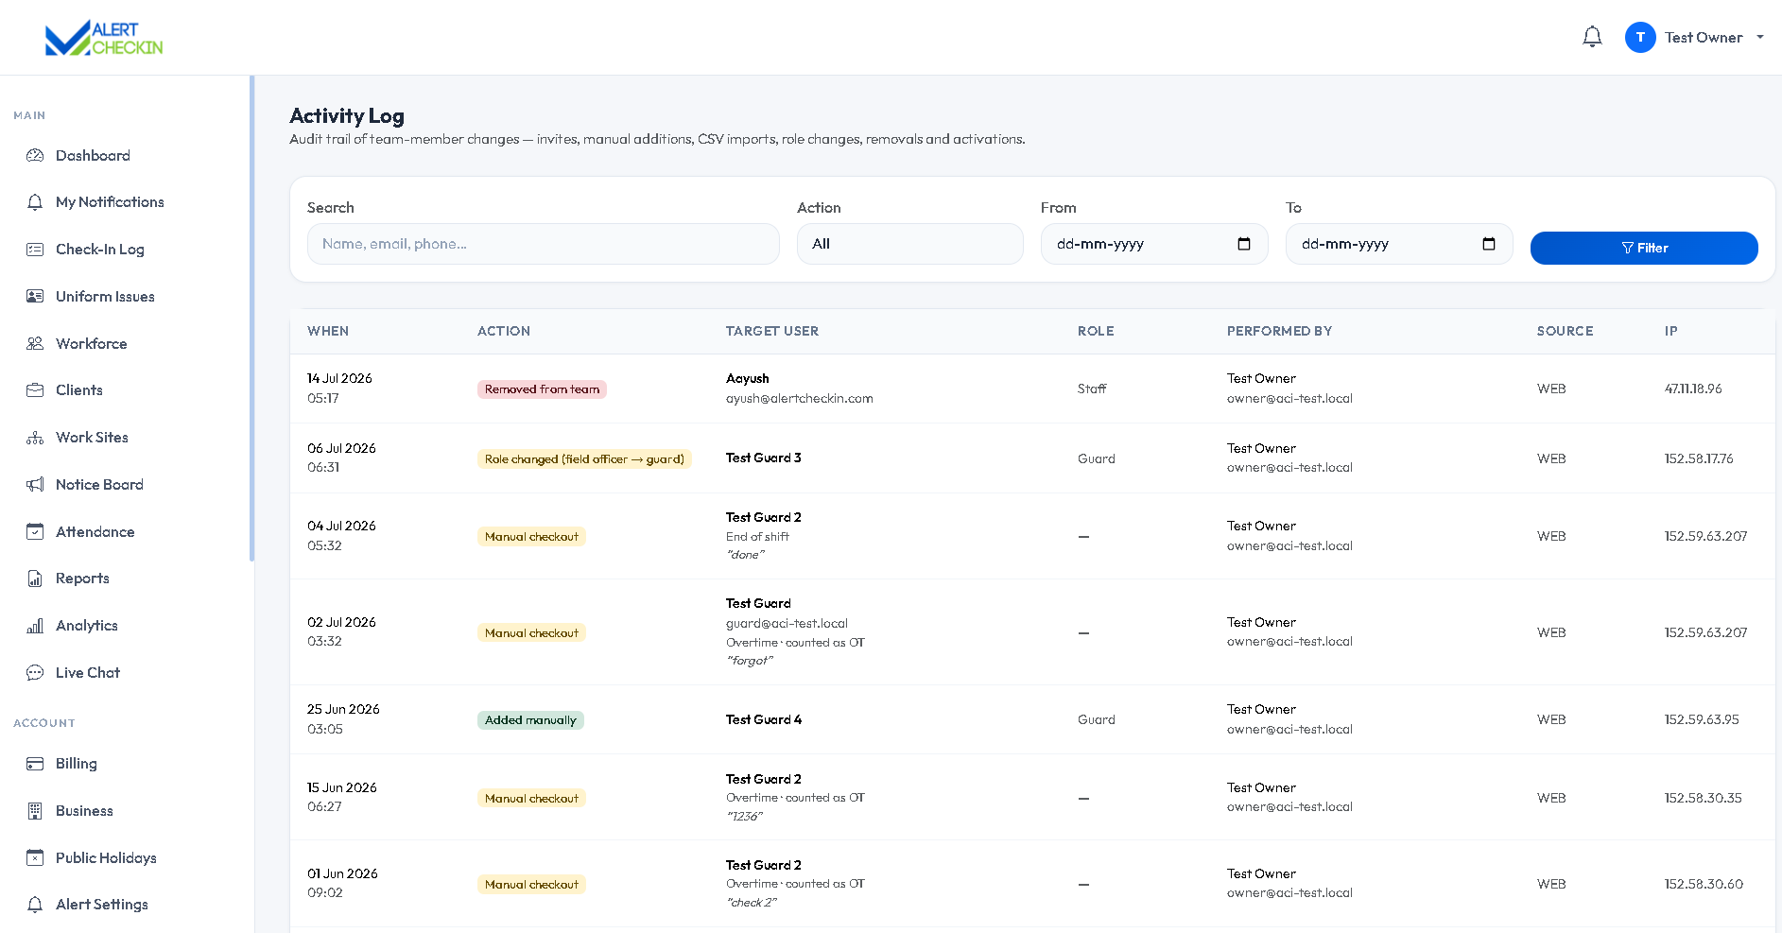Click the Workforce people icon

[x=35, y=343]
